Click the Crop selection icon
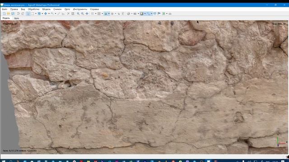Screen dimensions: 289x162 pyautogui.click(x=73, y=13)
